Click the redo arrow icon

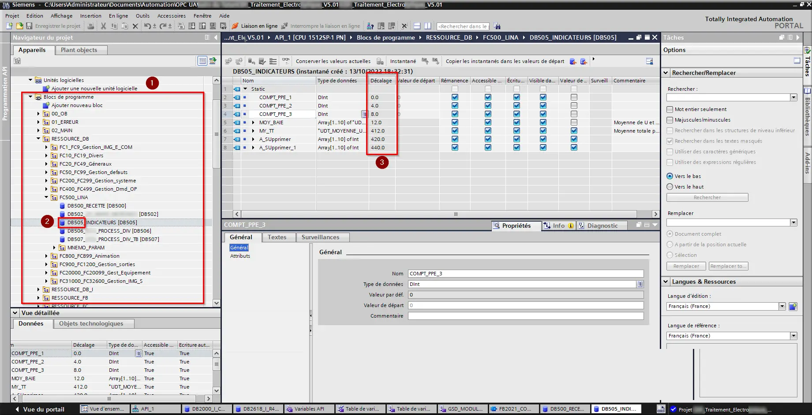tap(163, 26)
